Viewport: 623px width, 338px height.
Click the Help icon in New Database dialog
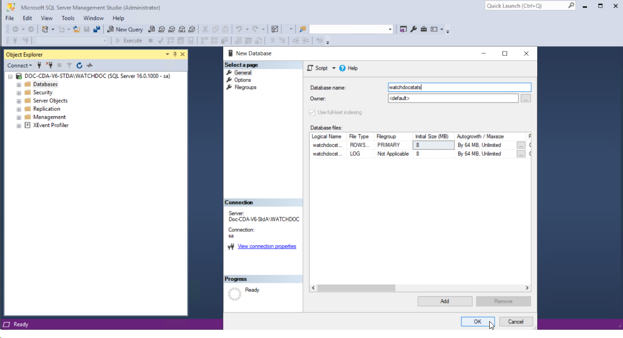click(x=343, y=68)
